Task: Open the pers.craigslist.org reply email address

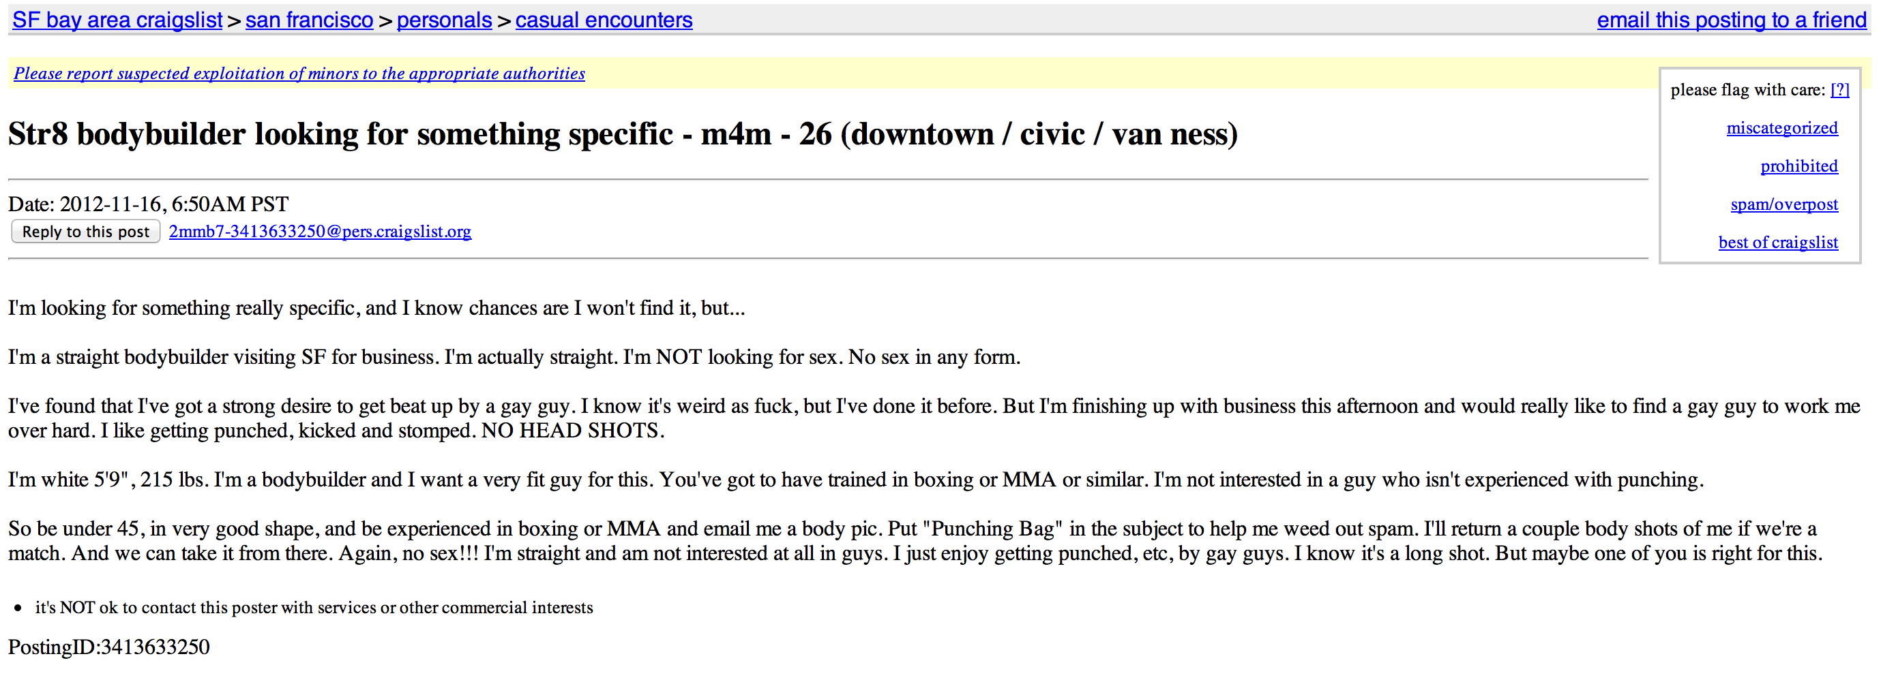Action: pos(320,231)
